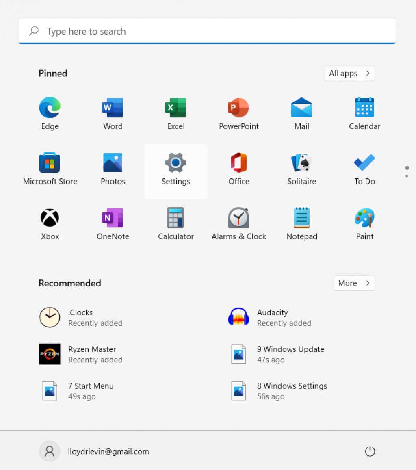This screenshot has width=416, height=470.
Task: Open the recommended .Clocks app
Action: point(81,317)
